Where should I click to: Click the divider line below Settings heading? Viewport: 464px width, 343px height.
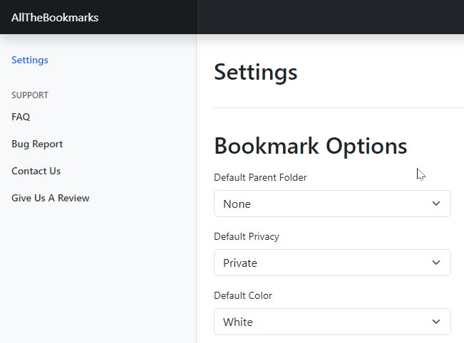click(x=339, y=108)
